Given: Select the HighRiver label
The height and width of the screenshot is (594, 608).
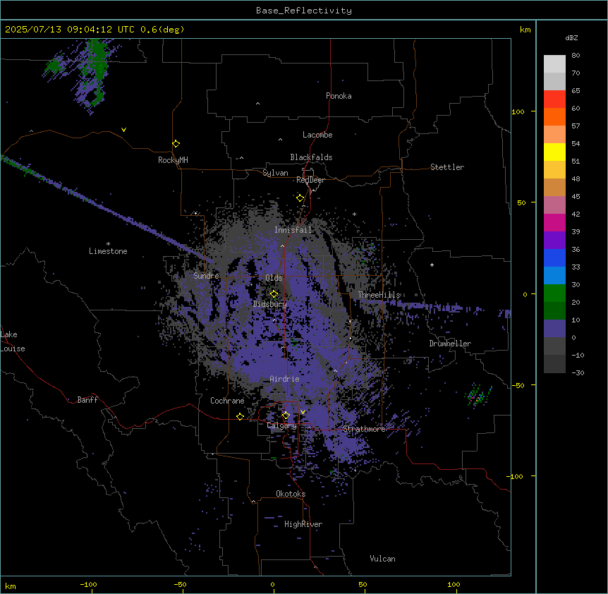Looking at the screenshot, I should (303, 524).
